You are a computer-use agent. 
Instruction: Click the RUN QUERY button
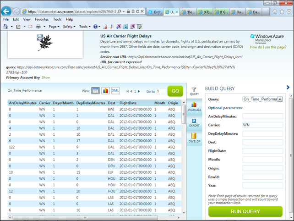(x=245, y=211)
